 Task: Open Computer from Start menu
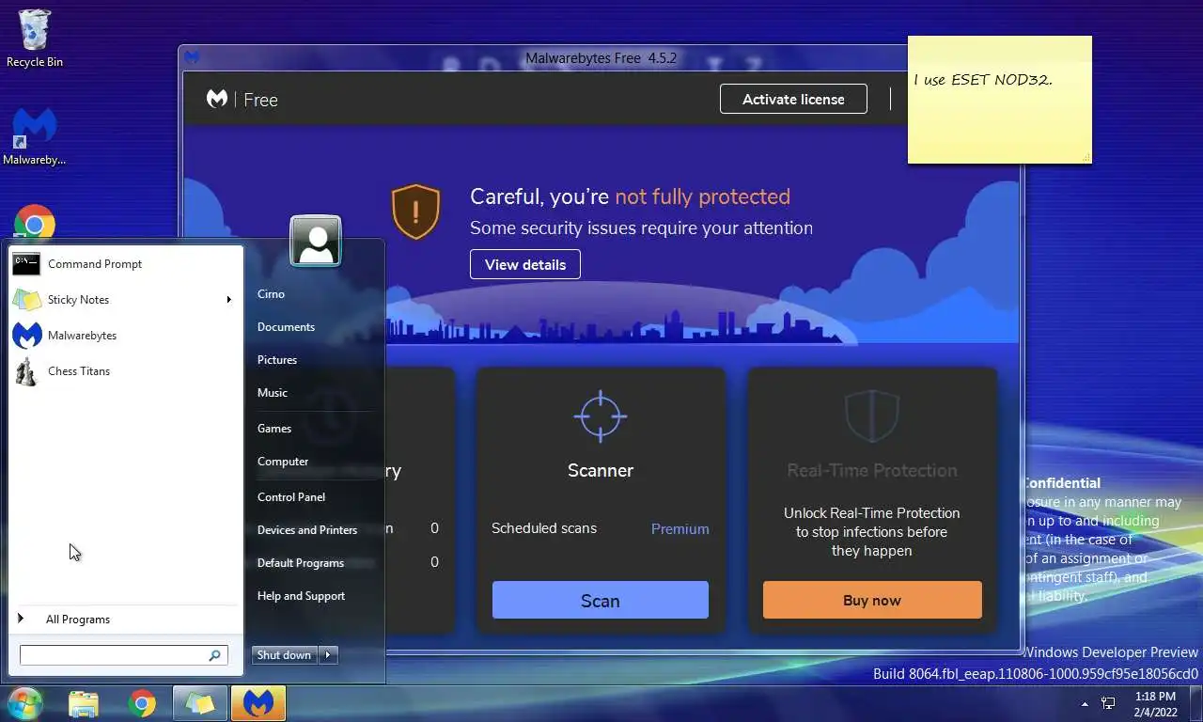[283, 462]
